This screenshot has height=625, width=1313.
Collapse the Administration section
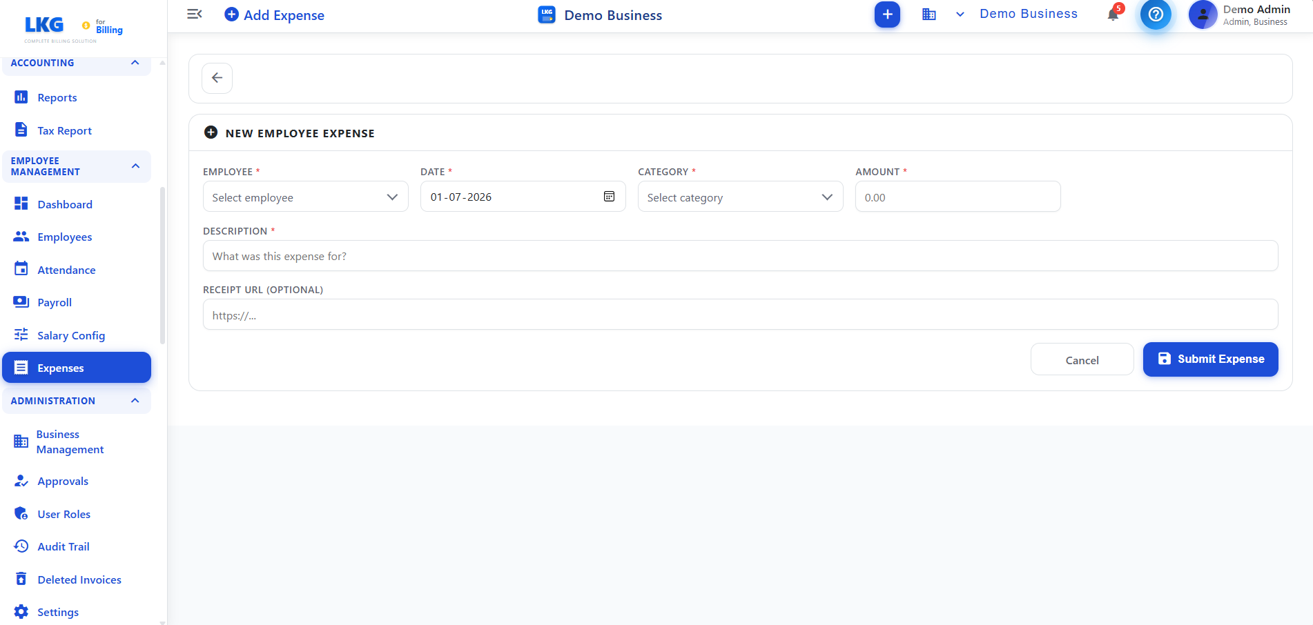coord(135,401)
